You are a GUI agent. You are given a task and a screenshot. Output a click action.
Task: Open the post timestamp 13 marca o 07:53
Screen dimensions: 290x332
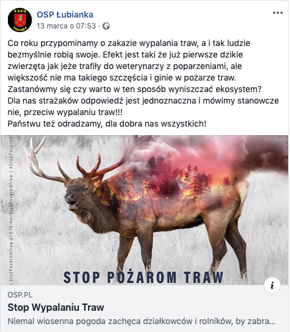66,26
